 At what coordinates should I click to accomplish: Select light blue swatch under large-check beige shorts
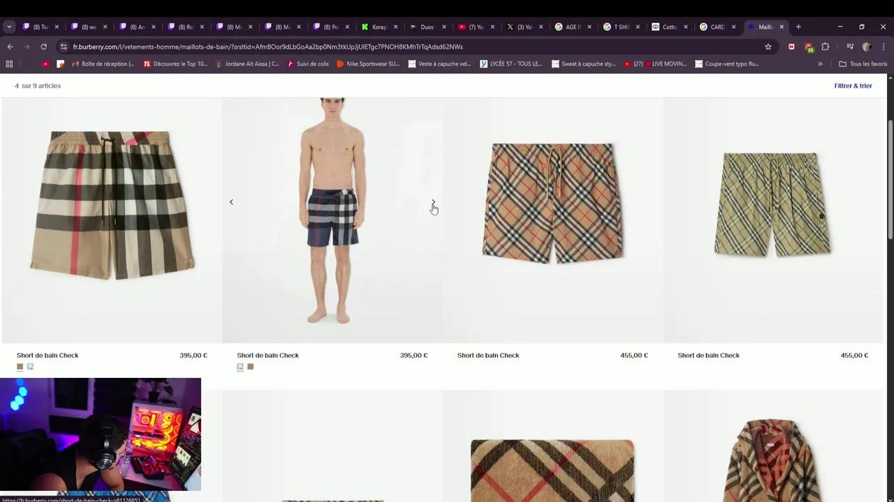pyautogui.click(x=30, y=367)
